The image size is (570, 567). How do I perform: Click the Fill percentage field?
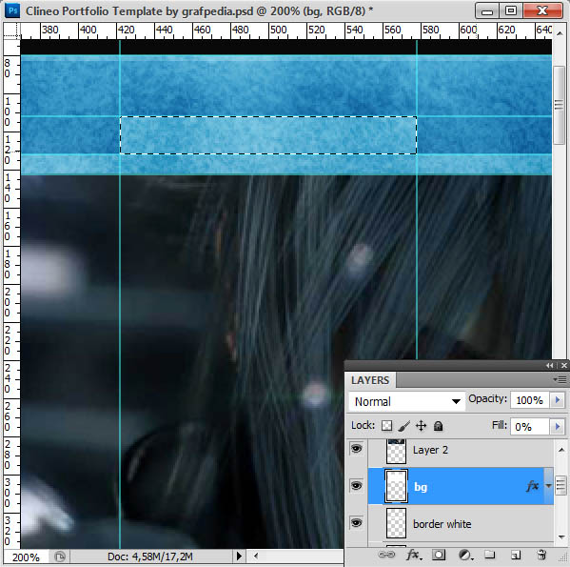tap(529, 427)
